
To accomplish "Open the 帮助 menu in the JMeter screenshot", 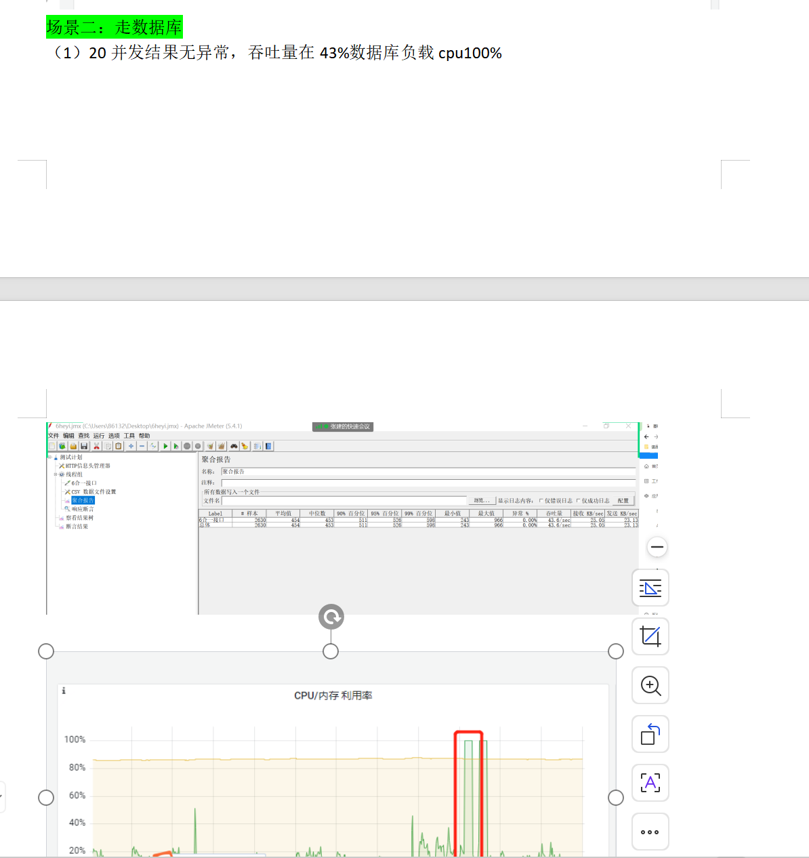I will pos(144,436).
